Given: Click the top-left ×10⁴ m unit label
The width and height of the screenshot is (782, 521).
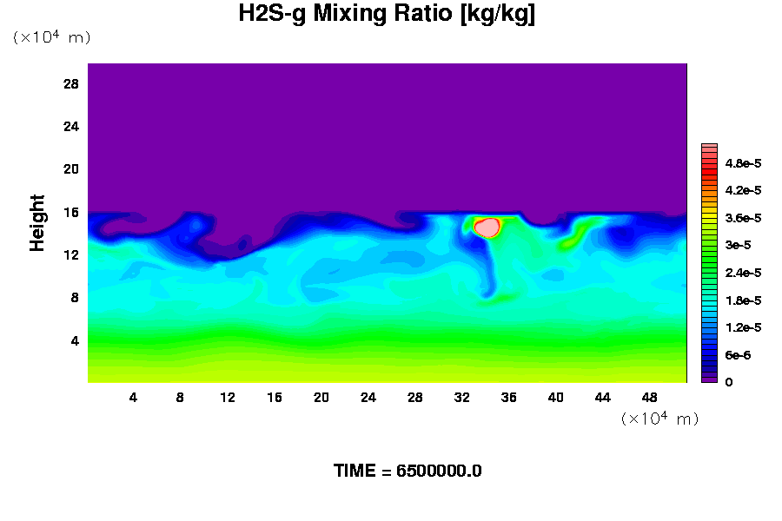Looking at the screenshot, I should point(51,37).
